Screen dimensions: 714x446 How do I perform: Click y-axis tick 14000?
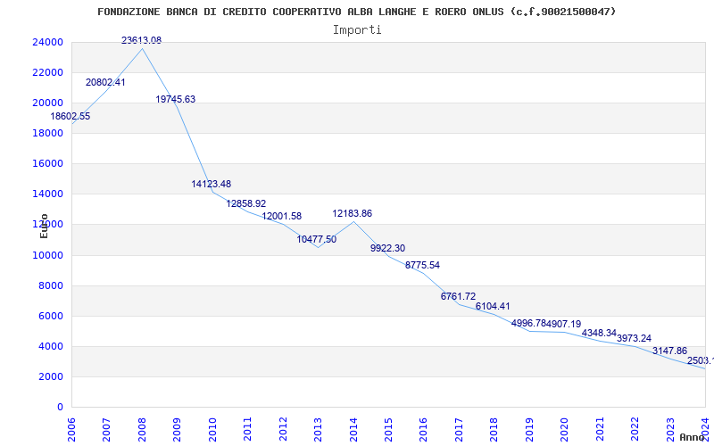click(x=47, y=194)
